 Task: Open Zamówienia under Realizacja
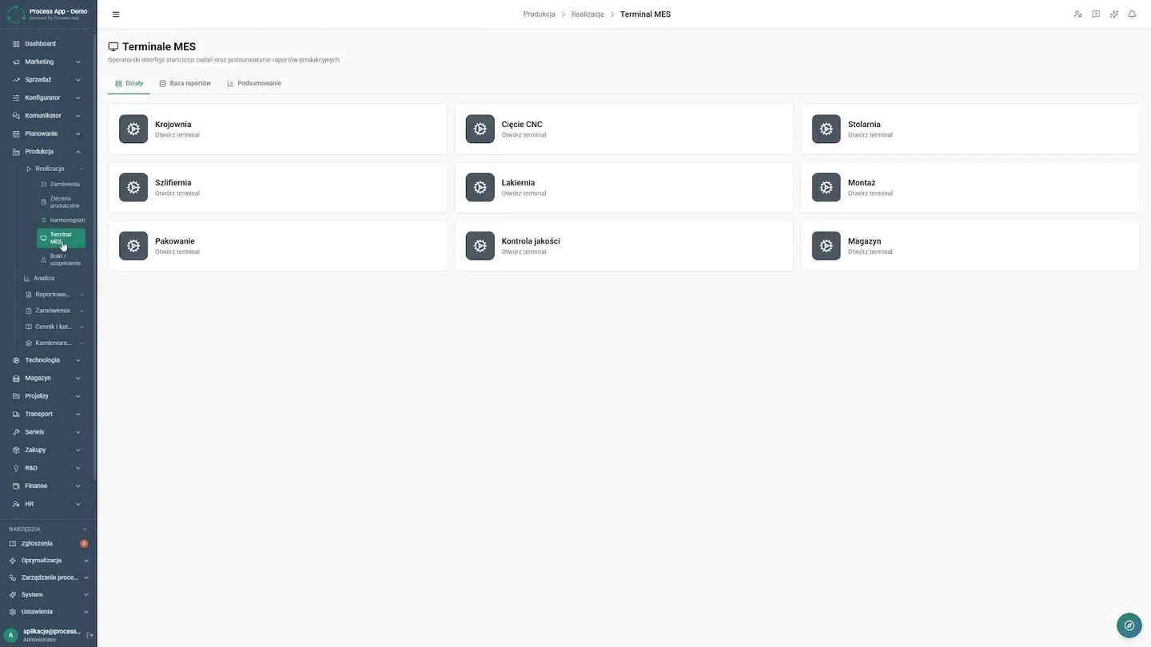pyautogui.click(x=61, y=185)
